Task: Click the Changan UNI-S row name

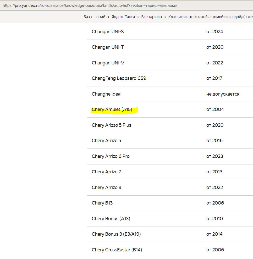Action: (x=108, y=31)
